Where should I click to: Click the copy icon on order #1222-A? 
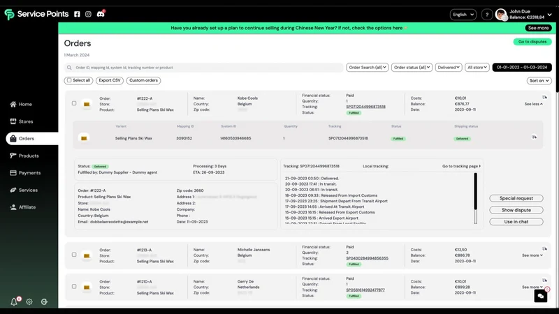(544, 97)
